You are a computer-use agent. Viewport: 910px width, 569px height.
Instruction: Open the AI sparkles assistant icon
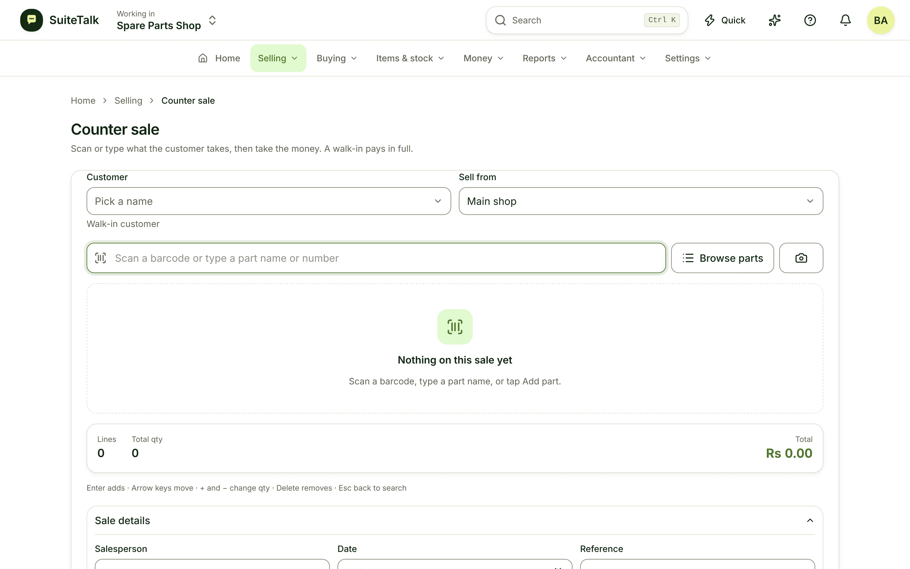[775, 20]
